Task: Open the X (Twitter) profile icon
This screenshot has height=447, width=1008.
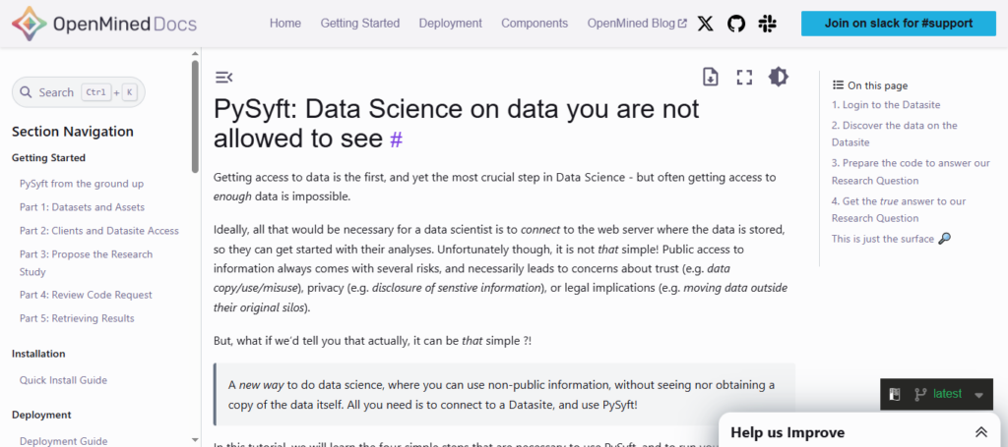Action: [705, 24]
